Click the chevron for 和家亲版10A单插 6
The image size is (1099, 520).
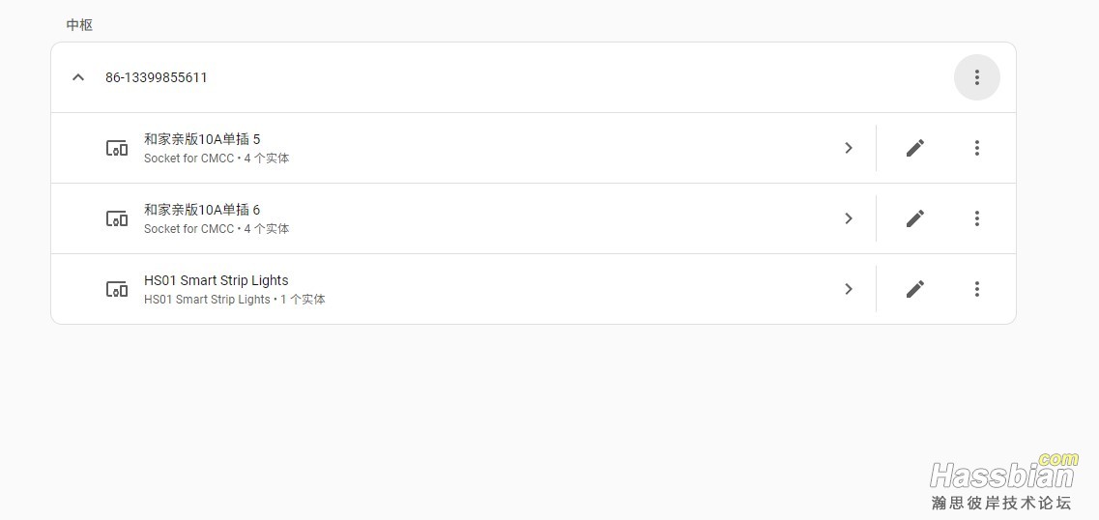point(848,218)
